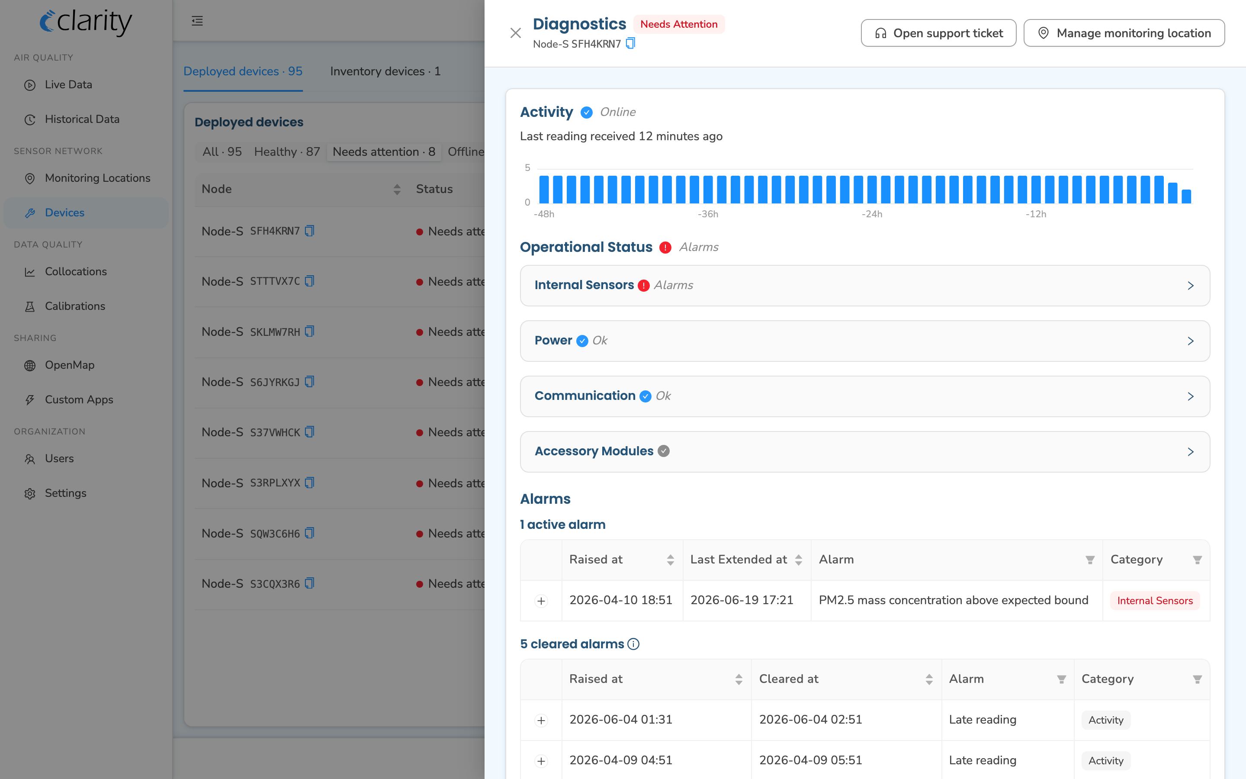The width and height of the screenshot is (1246, 779).
Task: Open Custom Apps page
Action: pos(86,400)
